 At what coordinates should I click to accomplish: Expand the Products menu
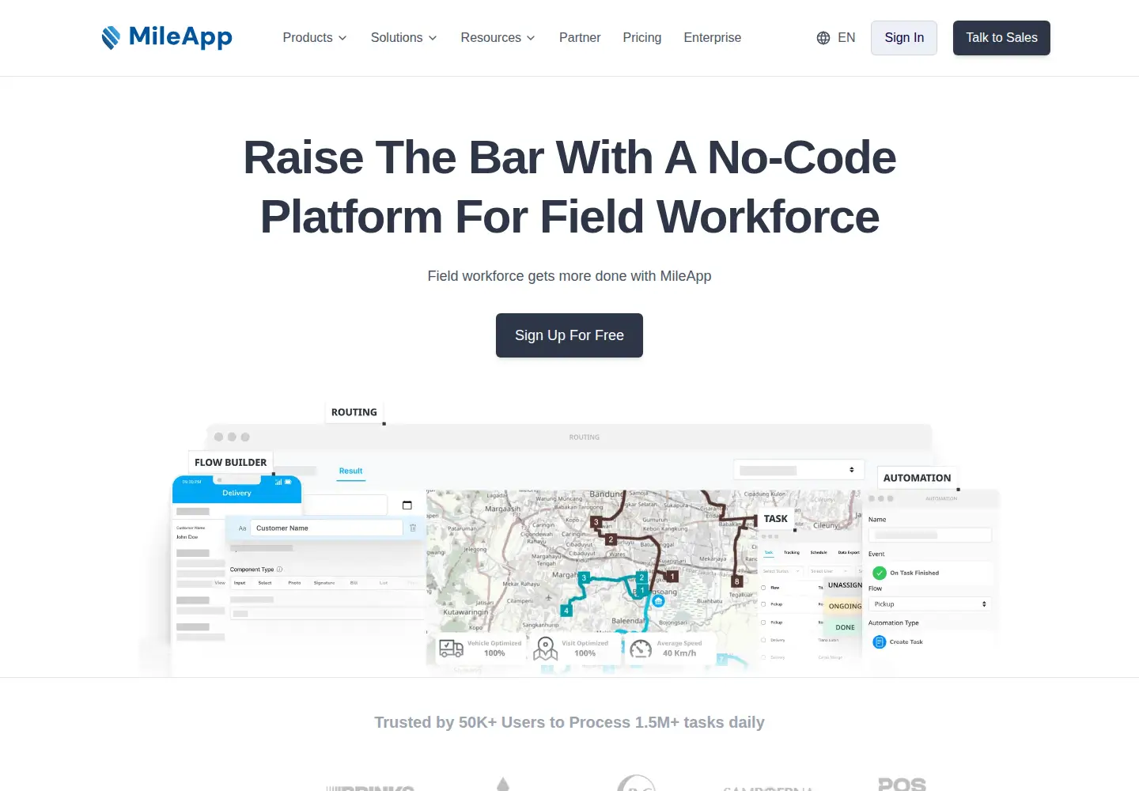tap(315, 38)
